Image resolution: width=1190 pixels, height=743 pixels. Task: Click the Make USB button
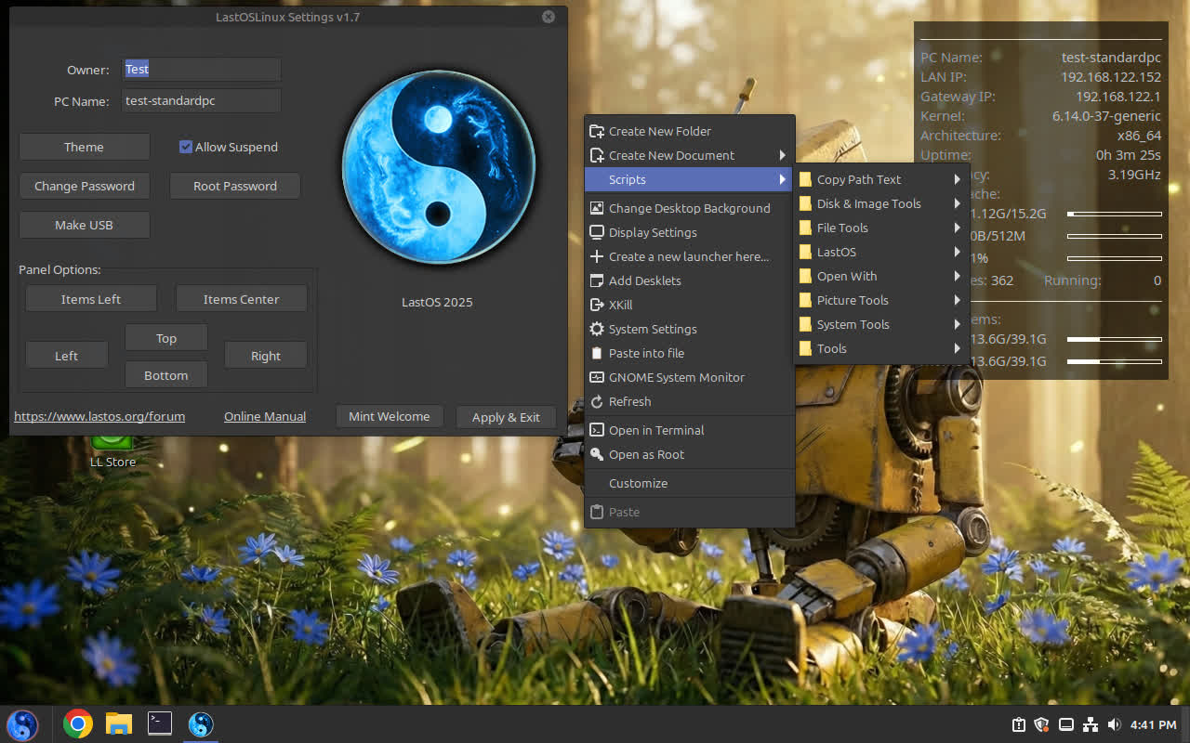(x=84, y=225)
